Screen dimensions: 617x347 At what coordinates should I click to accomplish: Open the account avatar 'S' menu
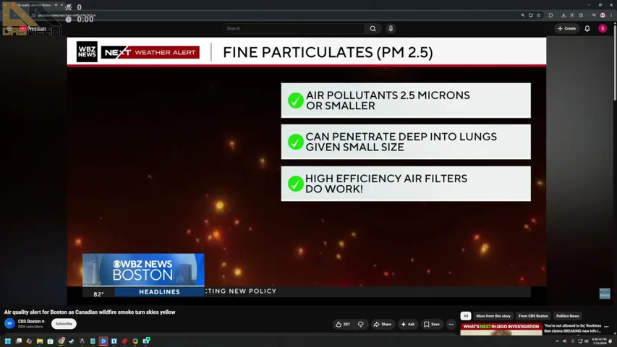tap(603, 28)
